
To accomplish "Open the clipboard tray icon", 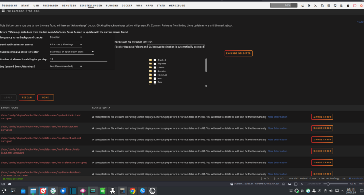I will coord(325,191).
